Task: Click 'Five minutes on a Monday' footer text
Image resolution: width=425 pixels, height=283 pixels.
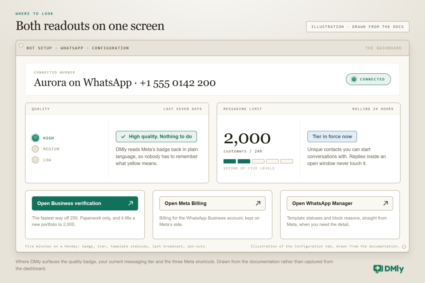Action: (116, 247)
